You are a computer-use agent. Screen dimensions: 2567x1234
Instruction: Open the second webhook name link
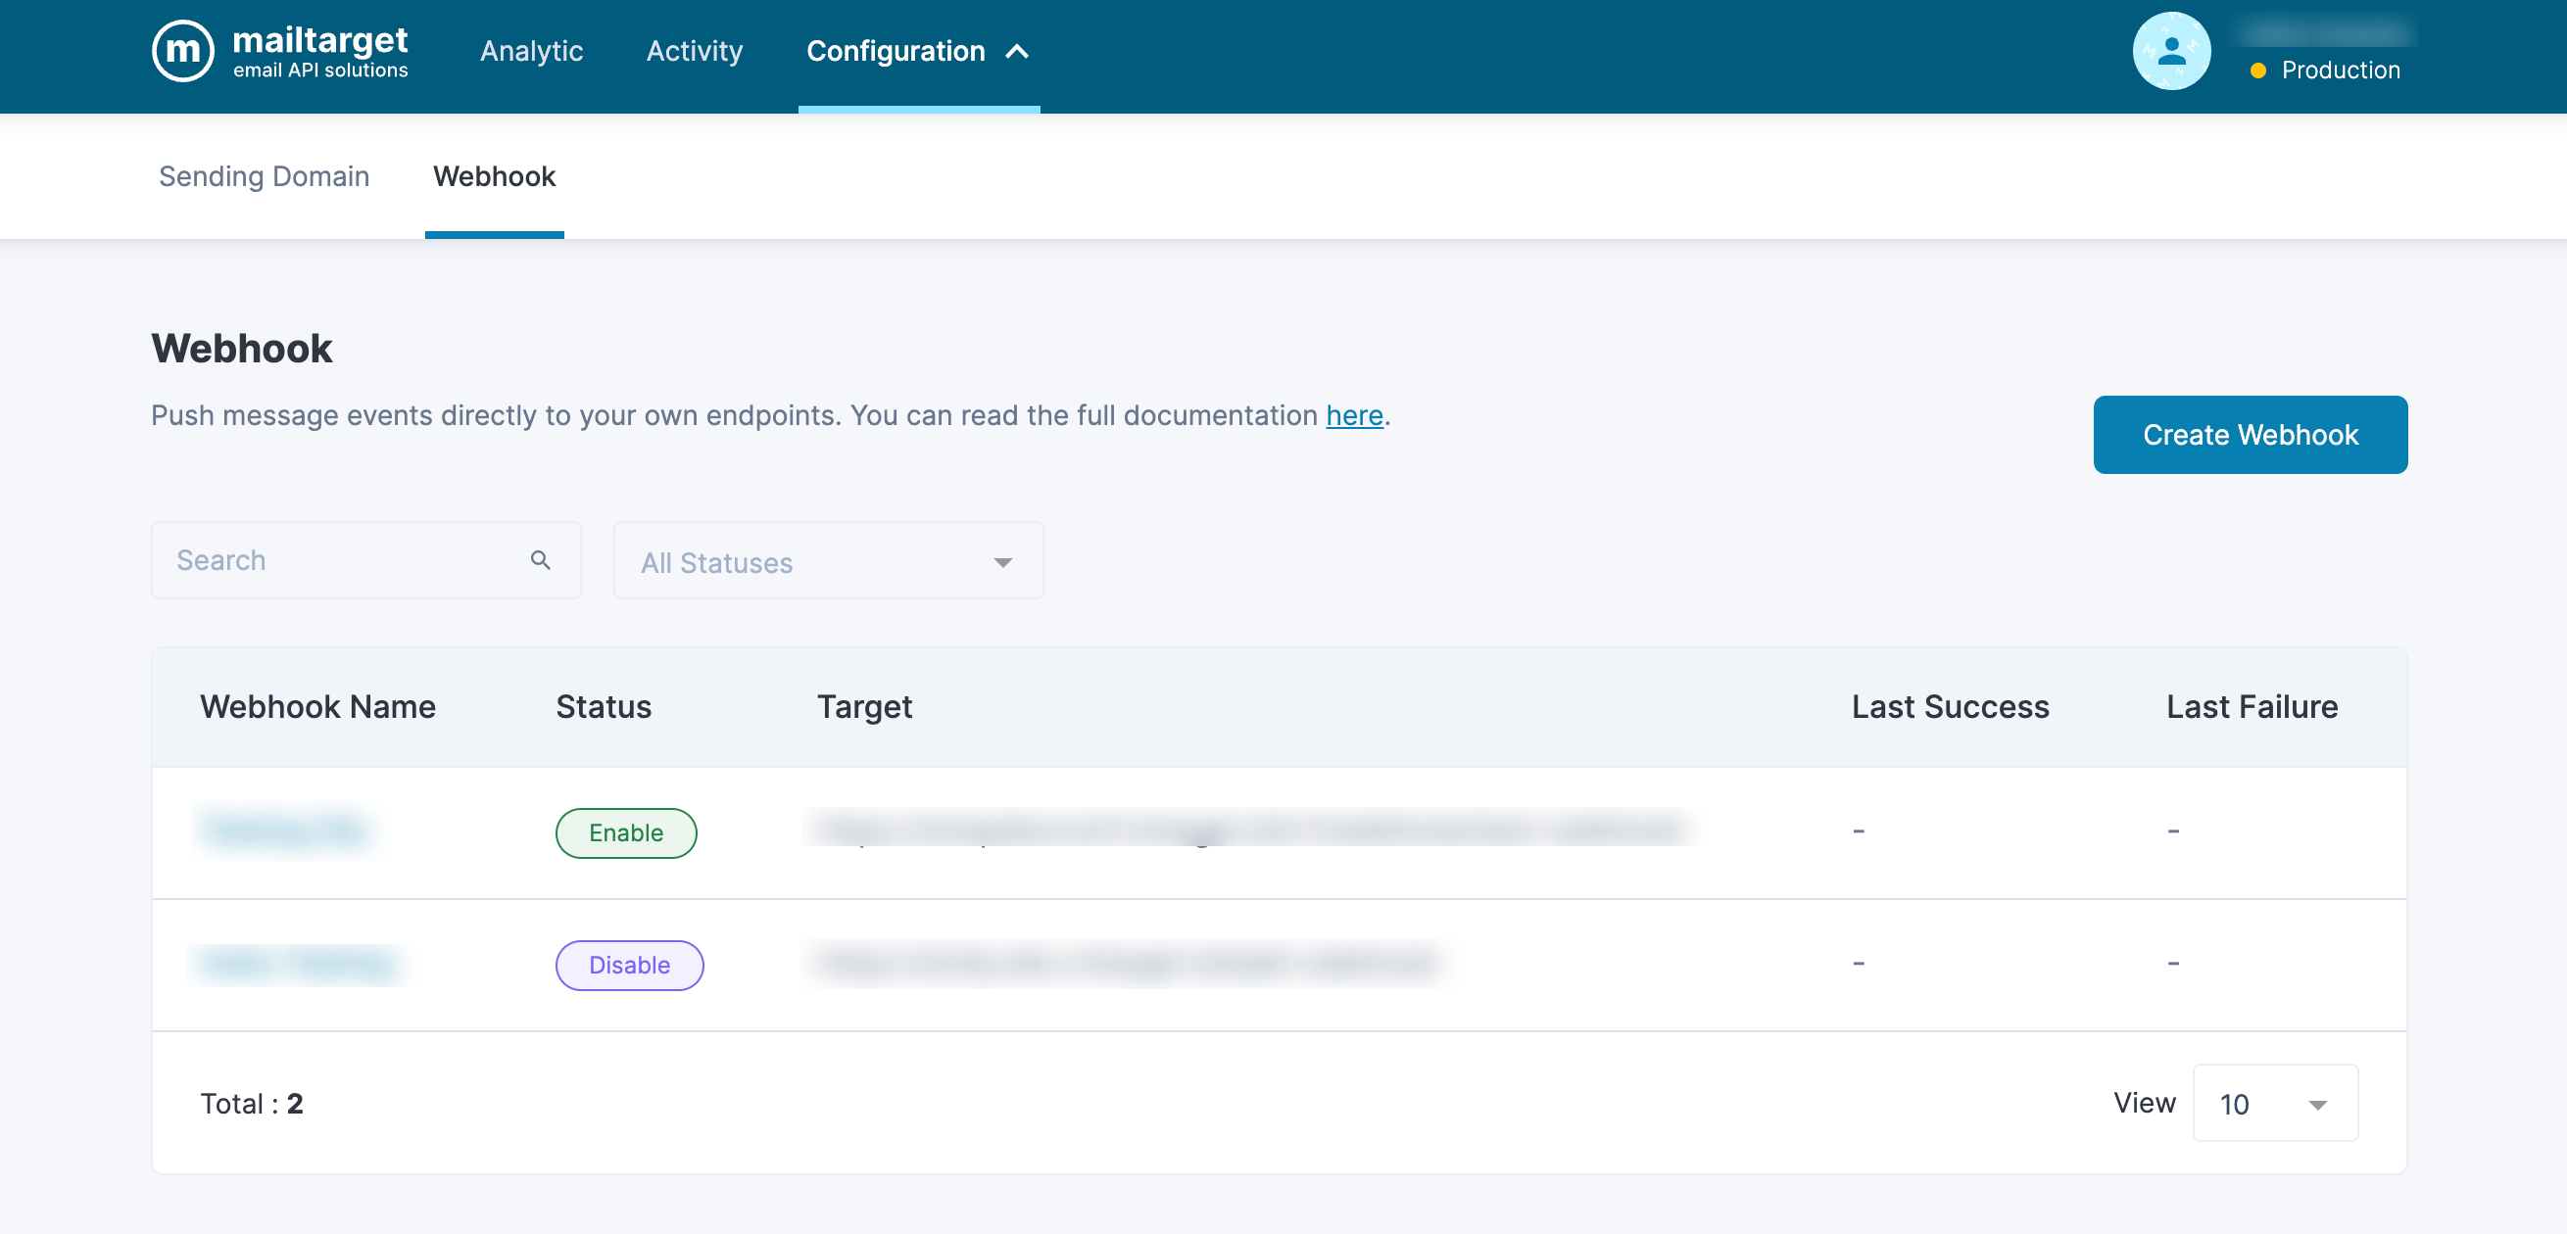[x=297, y=962]
